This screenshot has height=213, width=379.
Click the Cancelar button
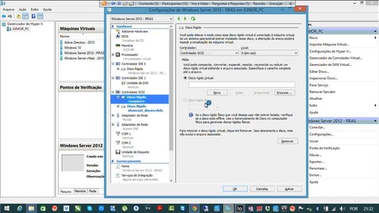(x=262, y=189)
